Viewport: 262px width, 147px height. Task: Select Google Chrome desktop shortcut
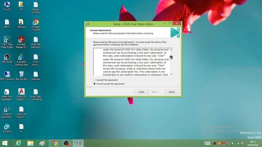(x=36, y=25)
